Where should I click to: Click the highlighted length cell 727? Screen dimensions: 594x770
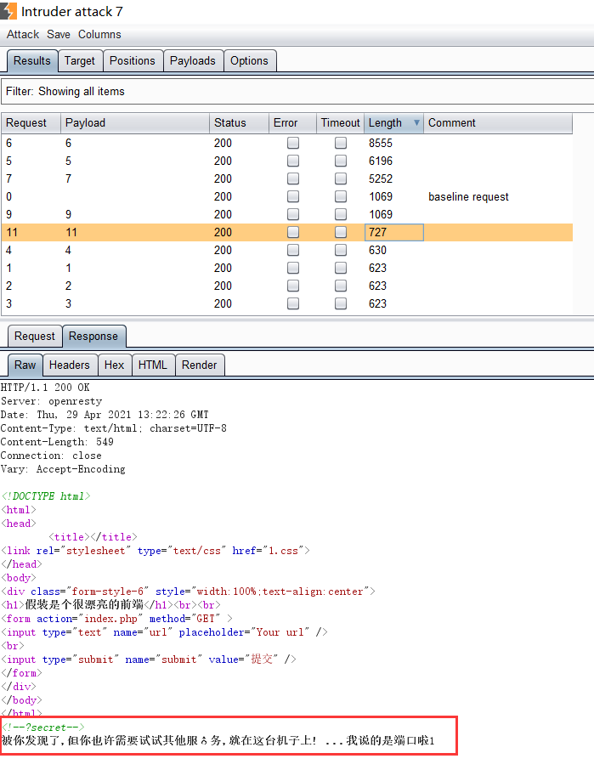394,232
